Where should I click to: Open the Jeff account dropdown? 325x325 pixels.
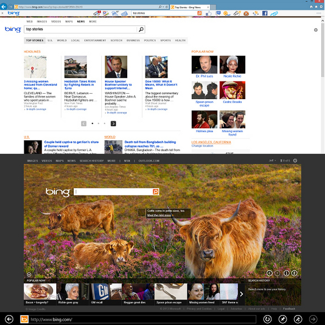(x=272, y=161)
